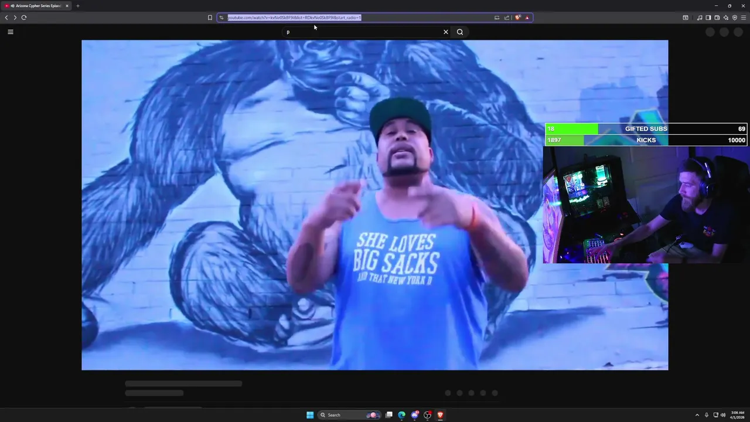Open Leo AI sparkle icon
Image resolution: width=750 pixels, height=422 pixels.
[726, 18]
